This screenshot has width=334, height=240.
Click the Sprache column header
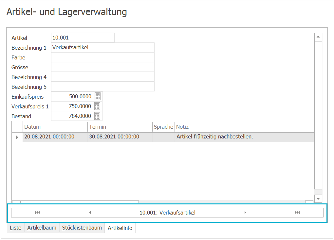(164, 127)
